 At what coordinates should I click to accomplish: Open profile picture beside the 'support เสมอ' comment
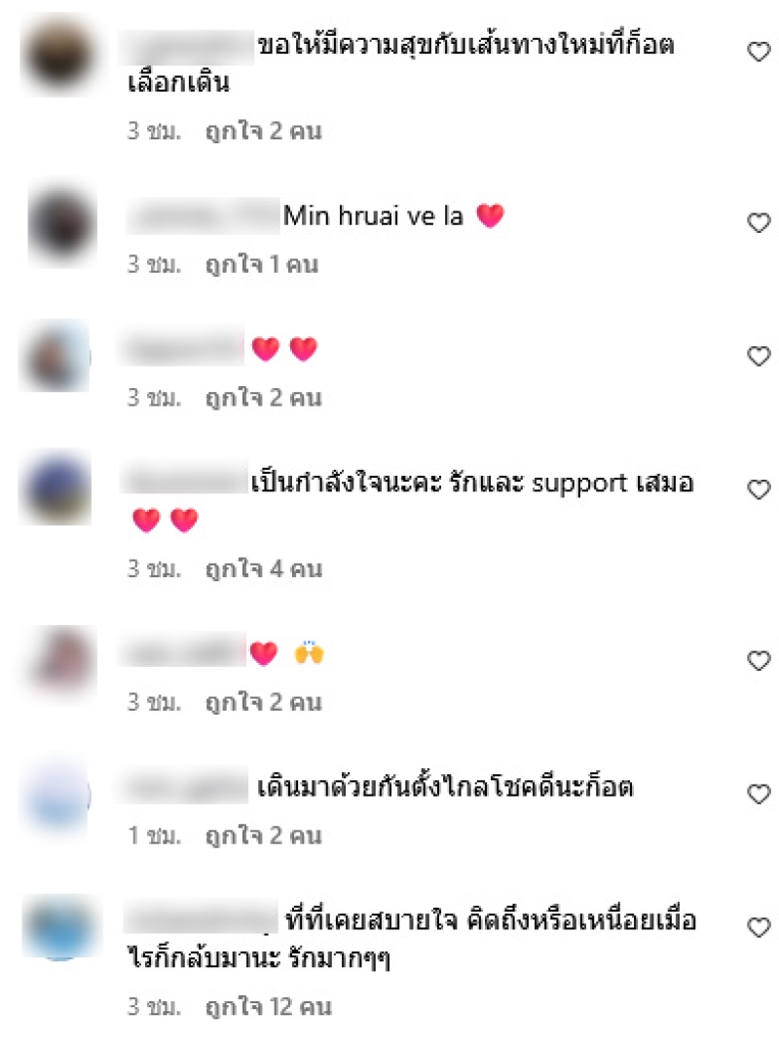[57, 487]
